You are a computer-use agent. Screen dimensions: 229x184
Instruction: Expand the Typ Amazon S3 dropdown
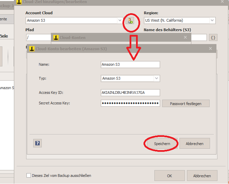tap(156, 78)
